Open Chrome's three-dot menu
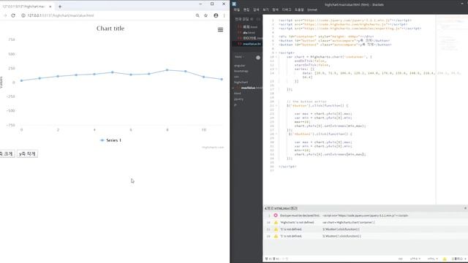 click(224, 15)
